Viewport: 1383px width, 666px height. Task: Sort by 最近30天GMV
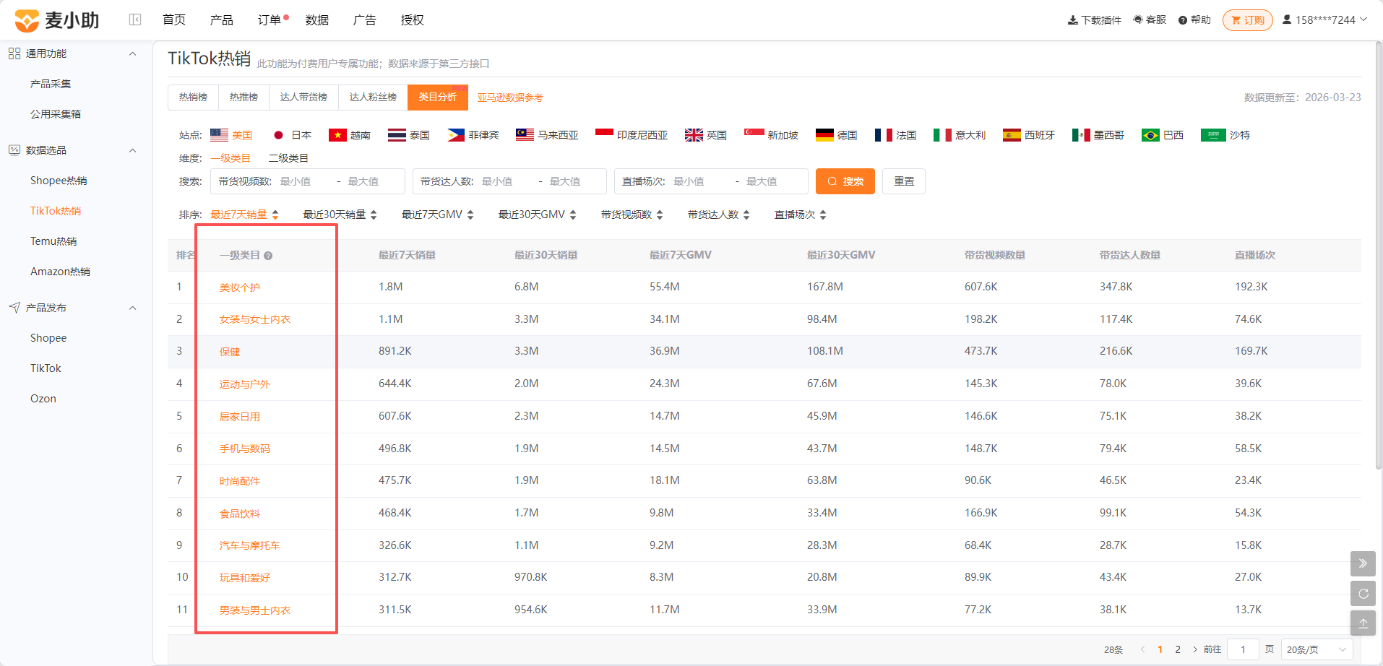[x=537, y=215]
